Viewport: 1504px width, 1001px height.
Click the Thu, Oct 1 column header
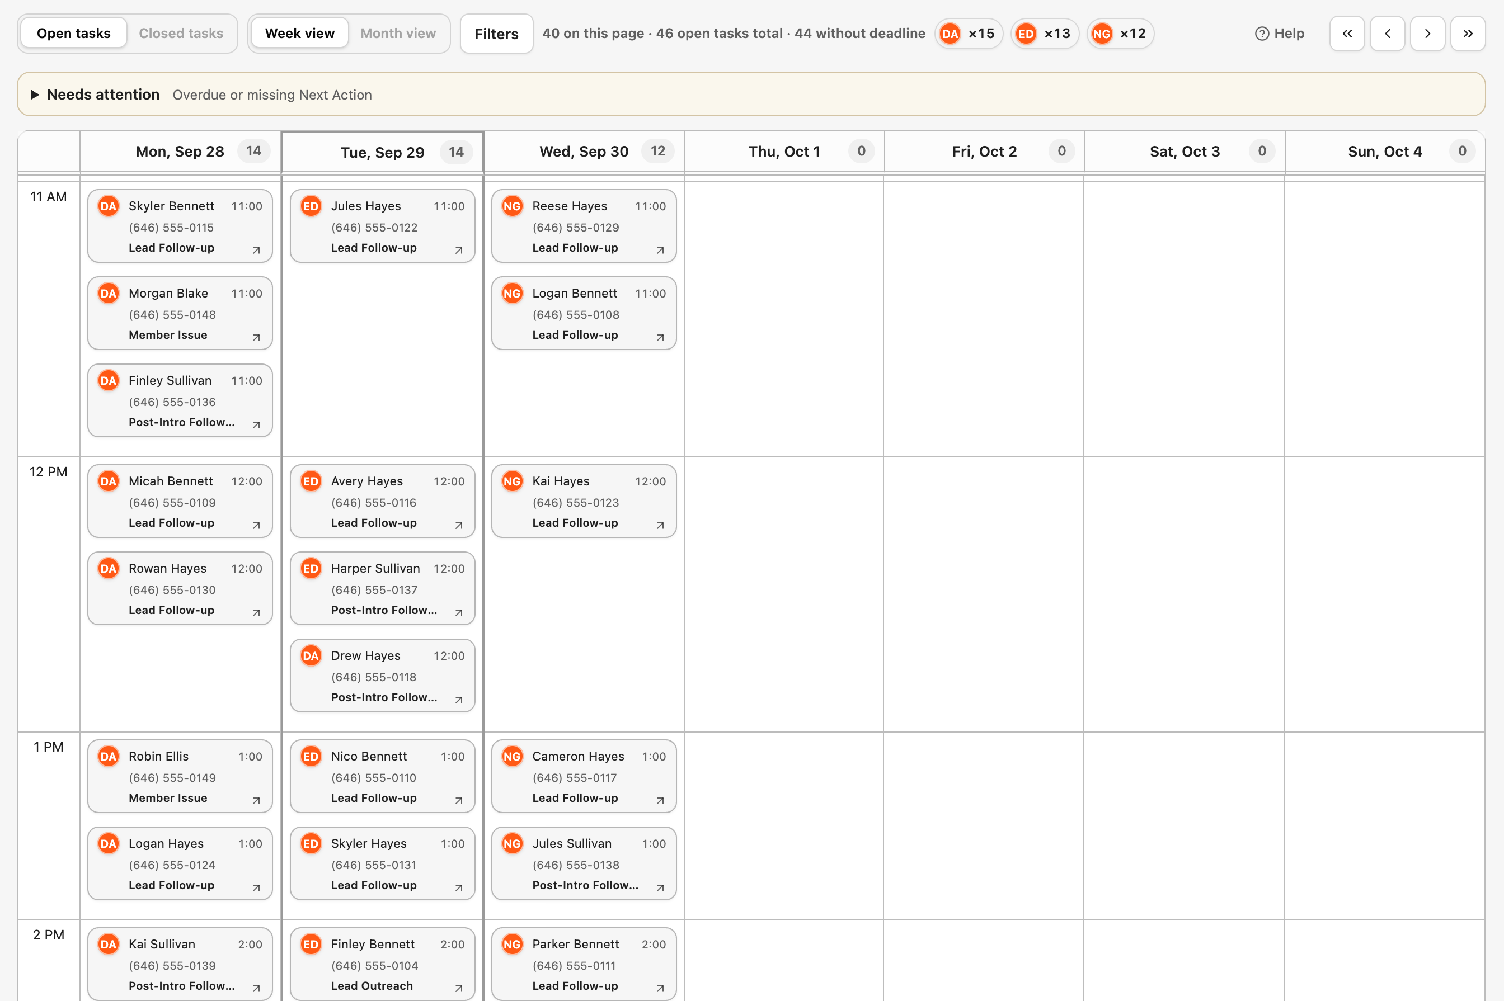pos(784,152)
